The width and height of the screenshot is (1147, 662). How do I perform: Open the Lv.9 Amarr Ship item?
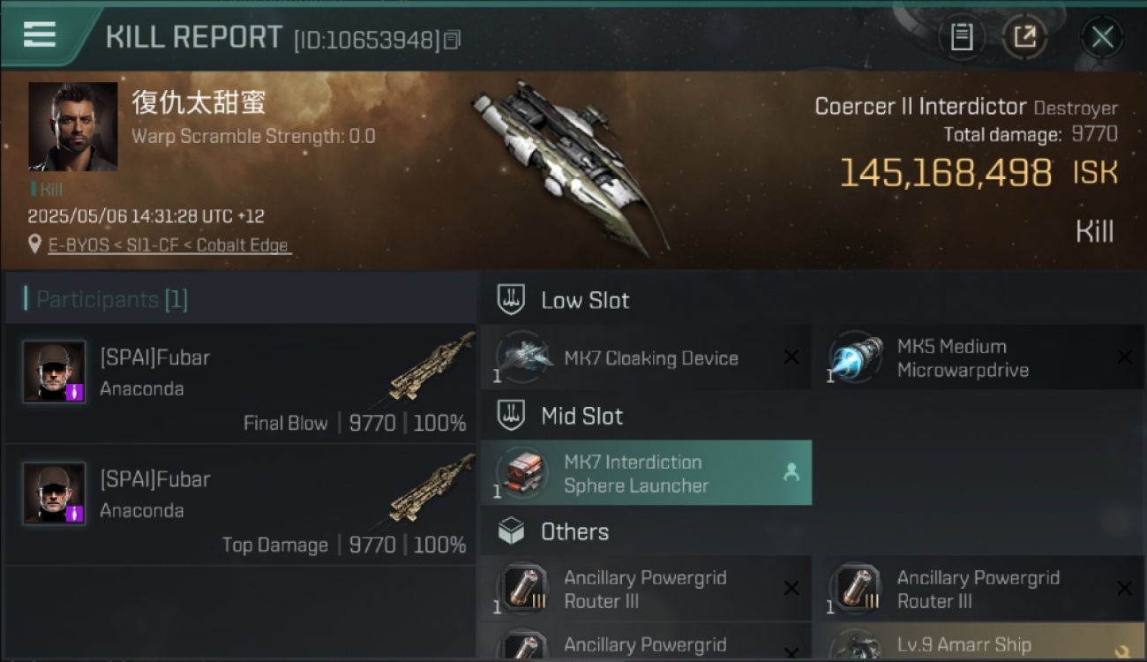pyautogui.click(x=978, y=642)
